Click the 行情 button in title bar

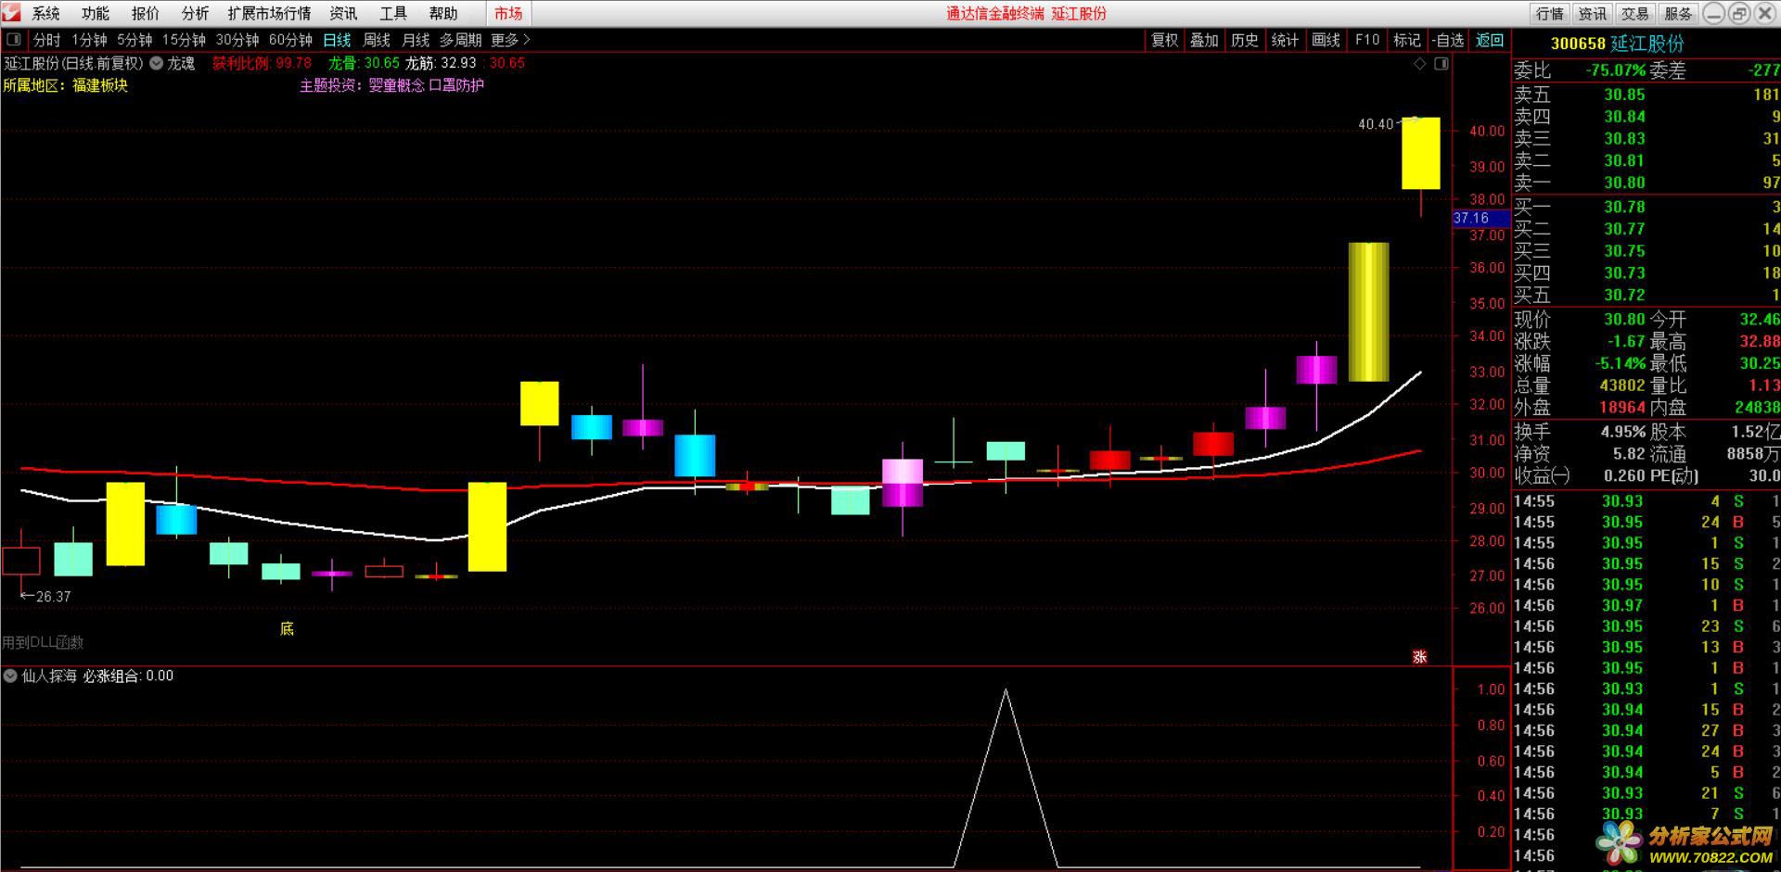(x=1549, y=13)
